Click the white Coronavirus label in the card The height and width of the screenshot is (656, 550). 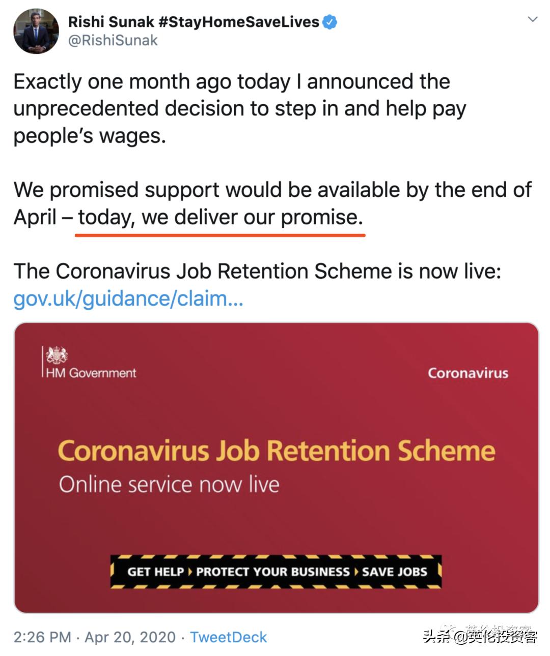coord(468,373)
